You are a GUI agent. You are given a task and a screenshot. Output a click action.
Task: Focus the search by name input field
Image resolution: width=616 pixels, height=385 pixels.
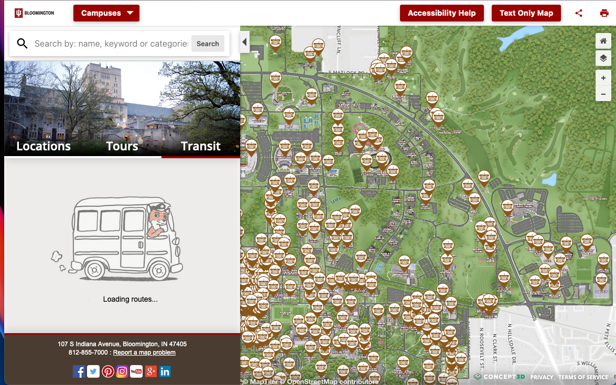[x=111, y=43]
